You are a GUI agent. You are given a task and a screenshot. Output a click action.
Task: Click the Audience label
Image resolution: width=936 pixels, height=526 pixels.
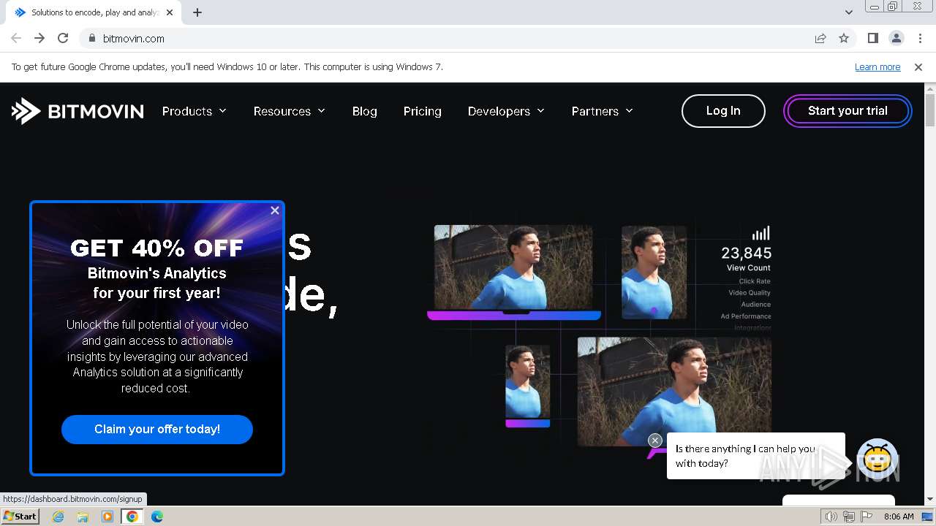tap(756, 305)
